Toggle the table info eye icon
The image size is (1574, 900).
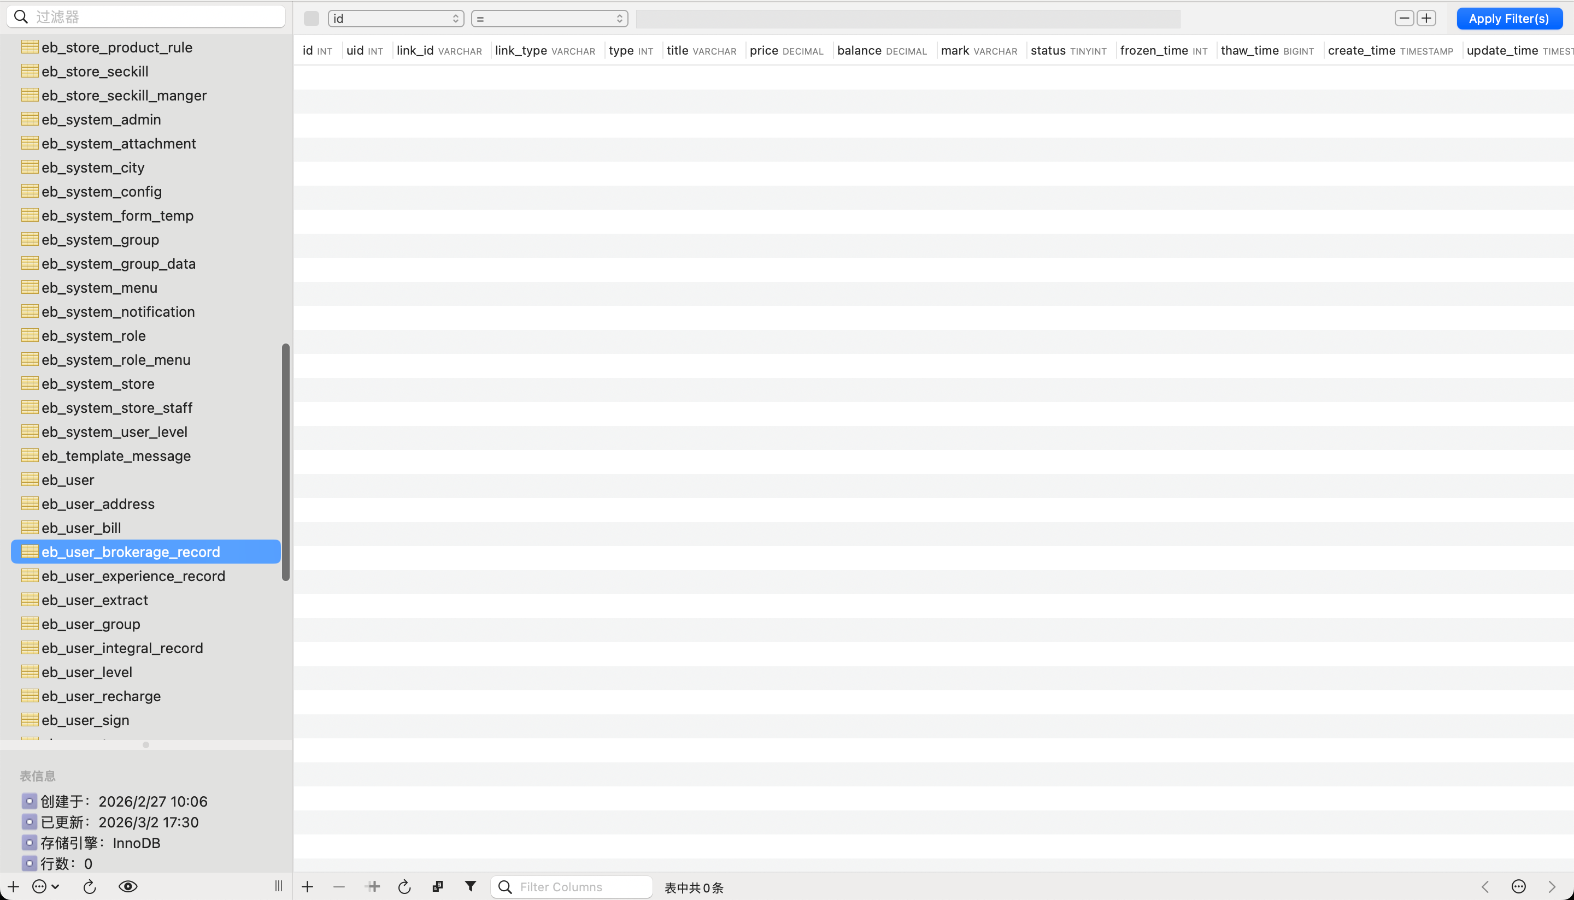click(x=127, y=886)
